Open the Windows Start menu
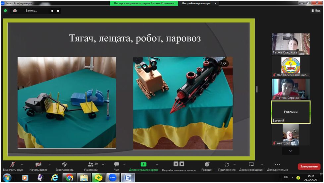The image size is (324, 183). [7, 178]
